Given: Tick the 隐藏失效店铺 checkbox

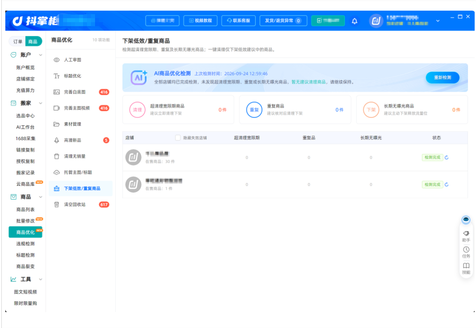Looking at the screenshot, I should click(178, 137).
